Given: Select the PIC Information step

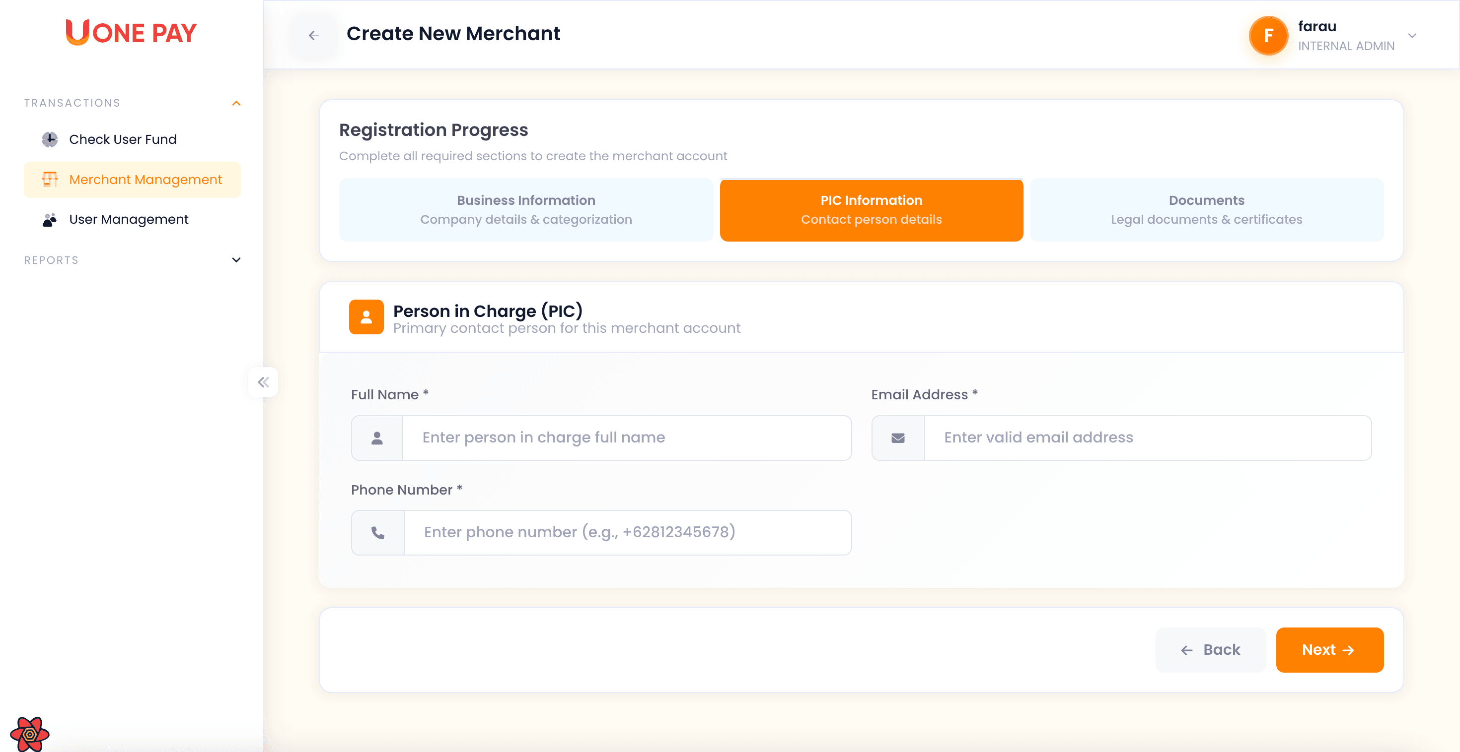Looking at the screenshot, I should (x=871, y=209).
